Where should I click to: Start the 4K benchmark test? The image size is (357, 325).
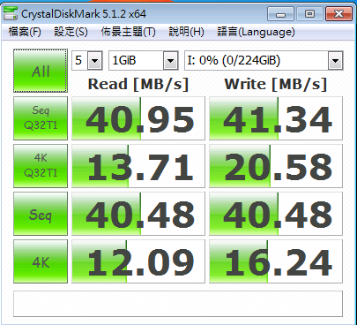point(41,261)
